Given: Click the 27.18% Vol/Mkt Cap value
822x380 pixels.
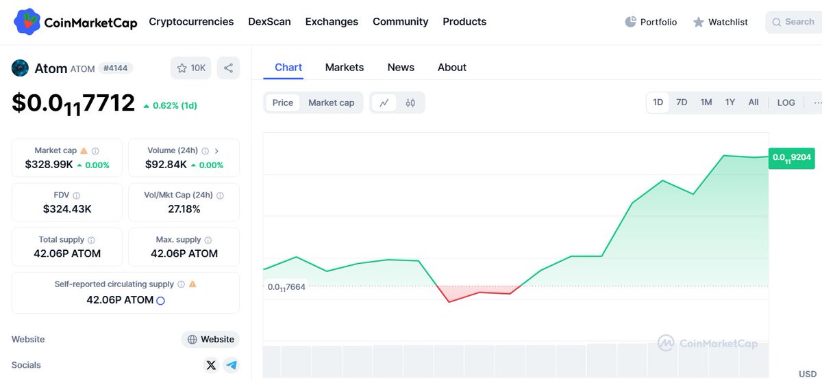Looking at the screenshot, I should point(184,209).
